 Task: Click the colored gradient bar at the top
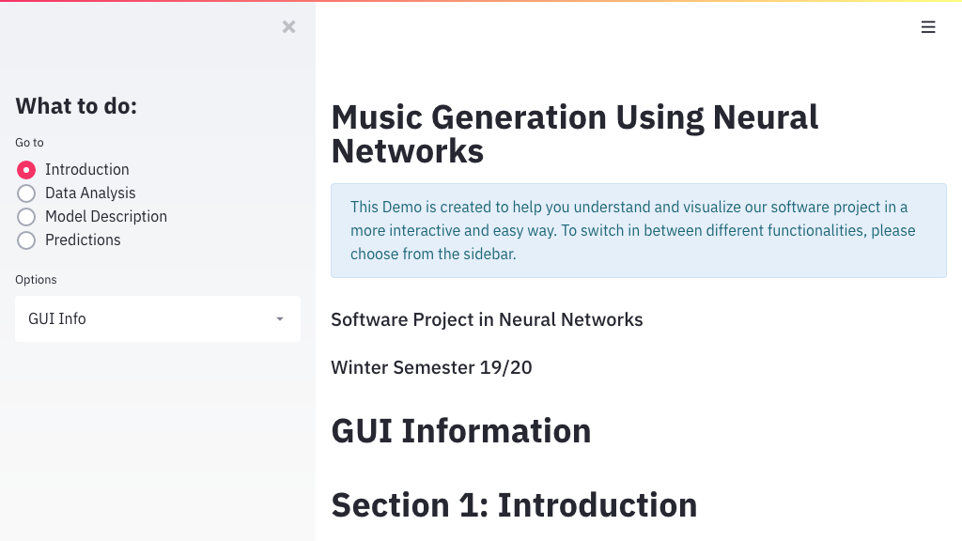click(x=481, y=1)
